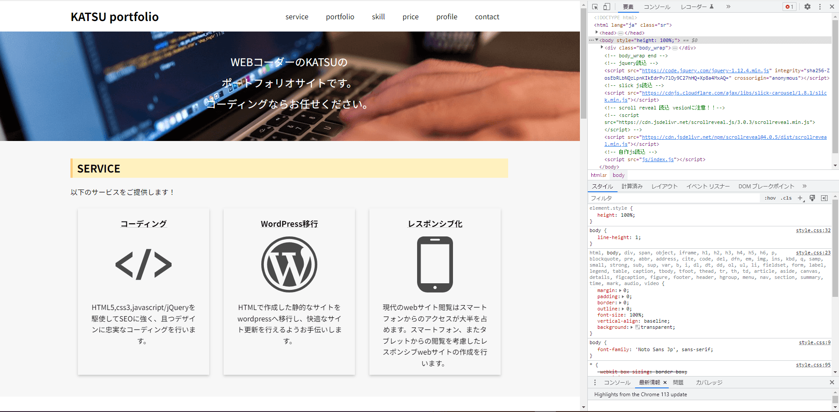The width and height of the screenshot is (839, 412).
Task: Open the style.css:32 source link
Action: [813, 230]
